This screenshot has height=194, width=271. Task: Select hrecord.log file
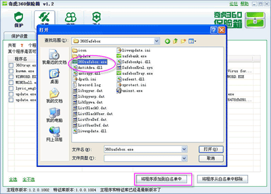[x=87, y=85]
